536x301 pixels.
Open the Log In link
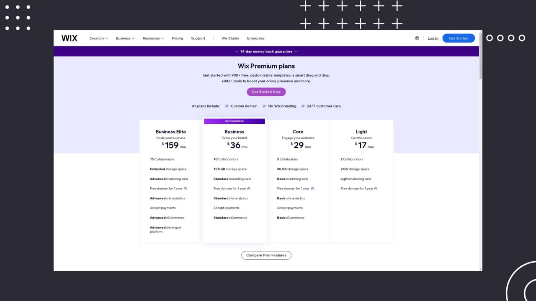point(433,38)
